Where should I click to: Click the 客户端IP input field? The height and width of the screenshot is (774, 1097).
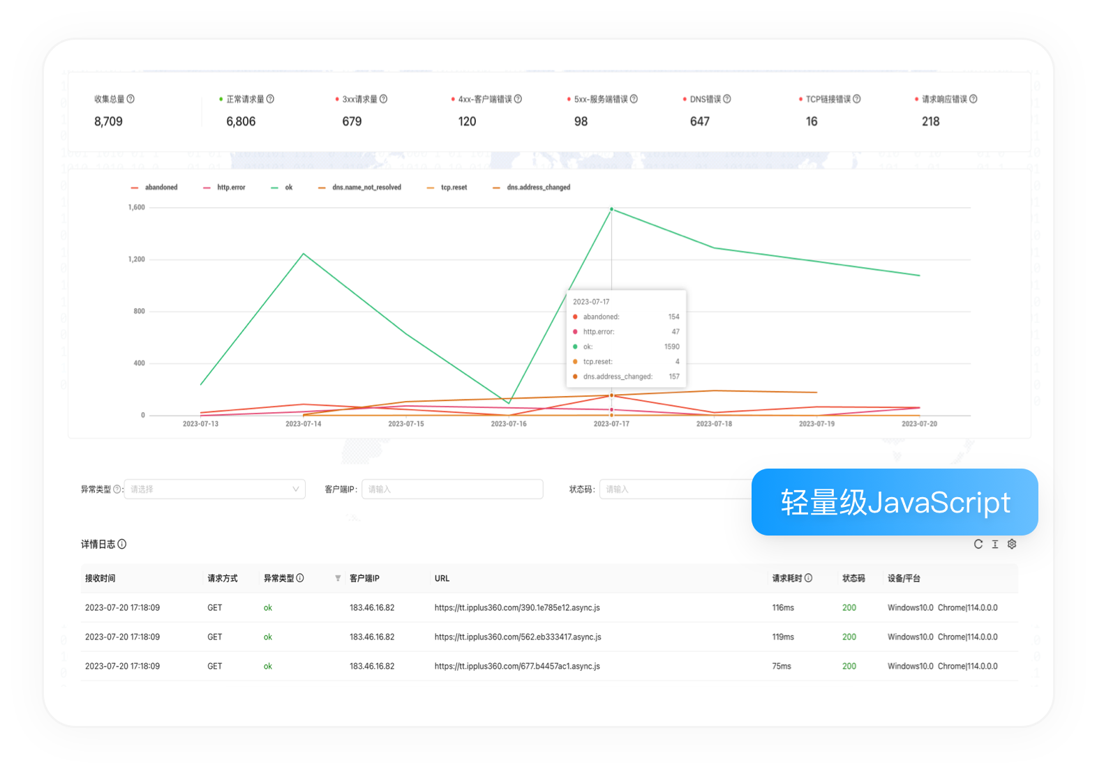452,489
